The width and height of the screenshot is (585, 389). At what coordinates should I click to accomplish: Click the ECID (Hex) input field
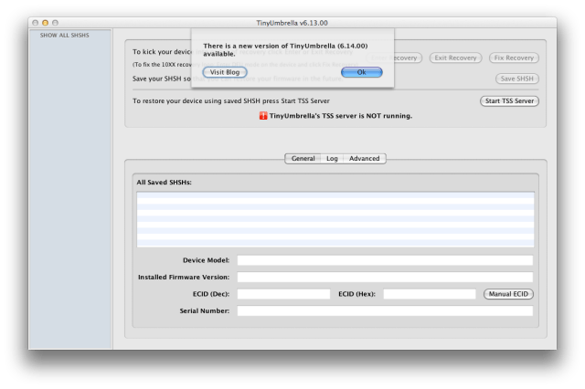(x=430, y=294)
